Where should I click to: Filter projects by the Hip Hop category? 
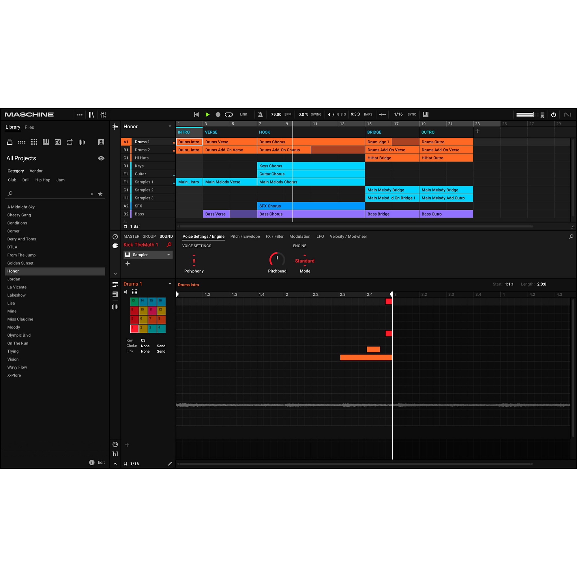pyautogui.click(x=43, y=180)
